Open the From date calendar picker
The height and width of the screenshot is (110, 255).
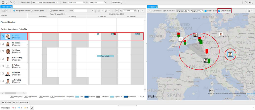pyautogui.click(x=84, y=2)
